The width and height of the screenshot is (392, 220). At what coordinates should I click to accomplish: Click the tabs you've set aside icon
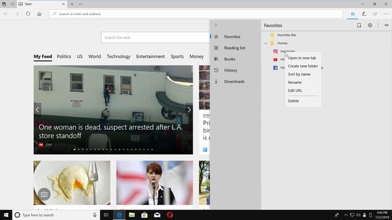pyautogui.click(x=4, y=4)
